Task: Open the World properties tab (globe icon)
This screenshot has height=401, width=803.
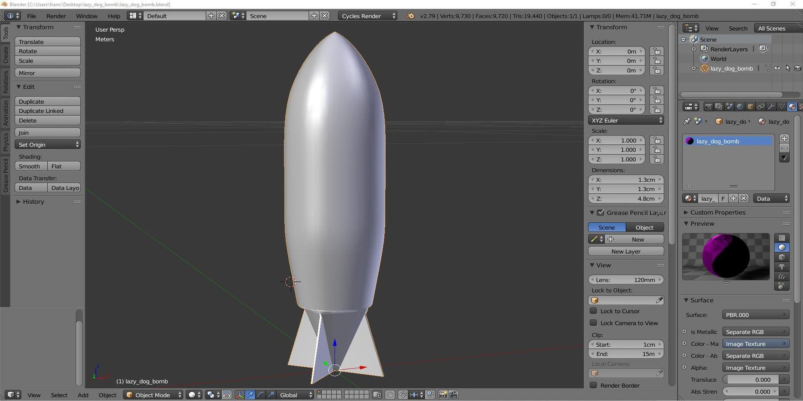Action: (x=740, y=107)
